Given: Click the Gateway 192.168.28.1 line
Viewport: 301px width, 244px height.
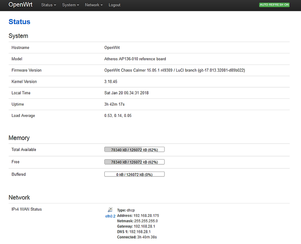Looking at the screenshot, I should (x=136, y=226).
